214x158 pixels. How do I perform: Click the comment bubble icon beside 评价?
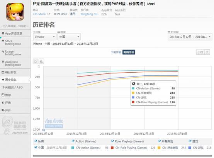pos(3,110)
